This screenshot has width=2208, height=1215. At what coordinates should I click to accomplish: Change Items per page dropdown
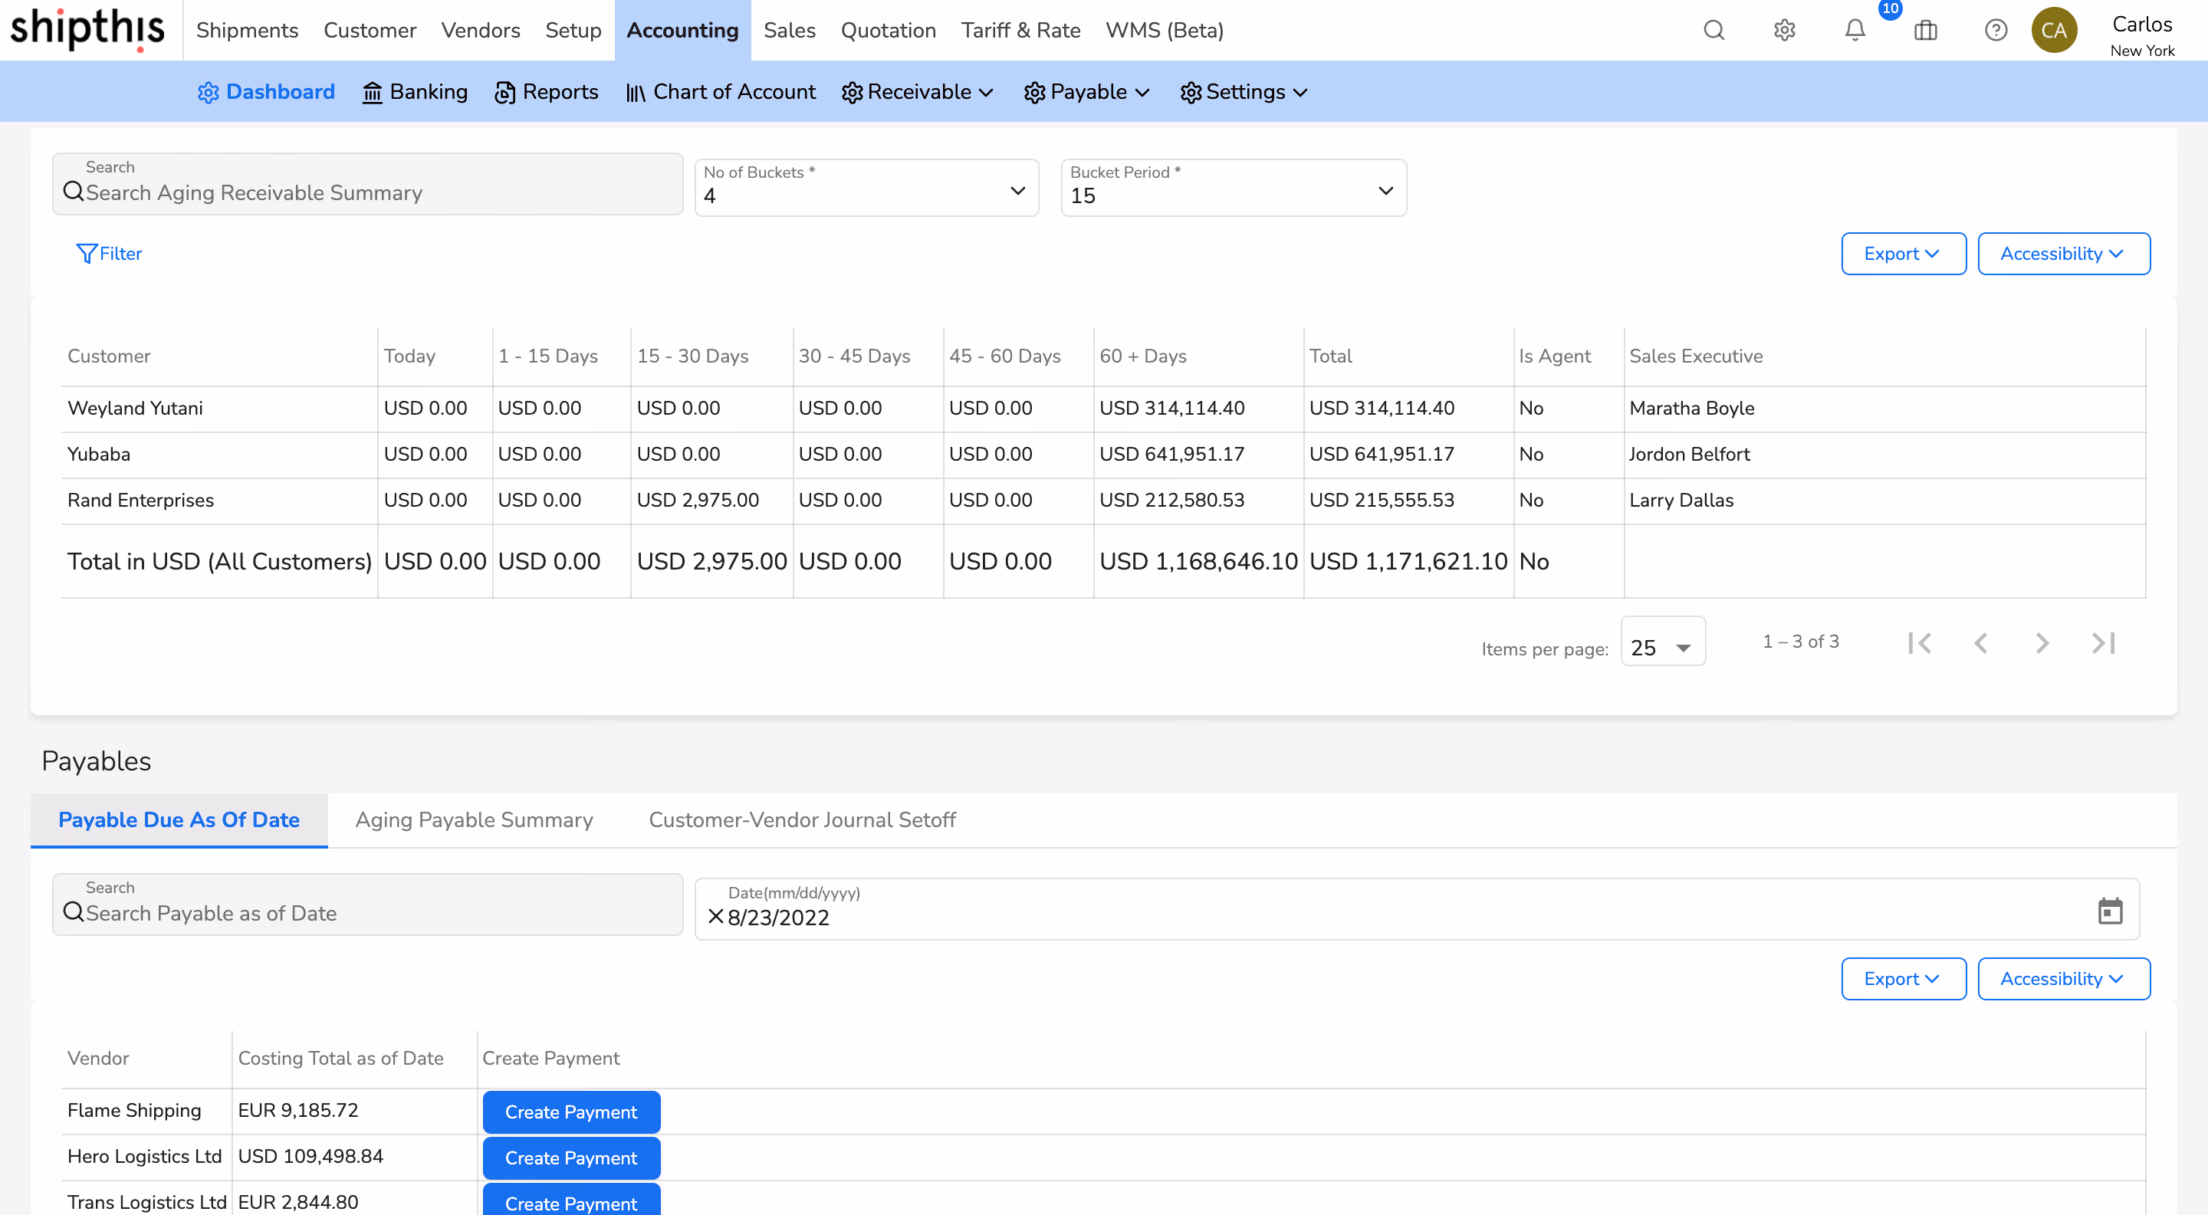click(1662, 642)
